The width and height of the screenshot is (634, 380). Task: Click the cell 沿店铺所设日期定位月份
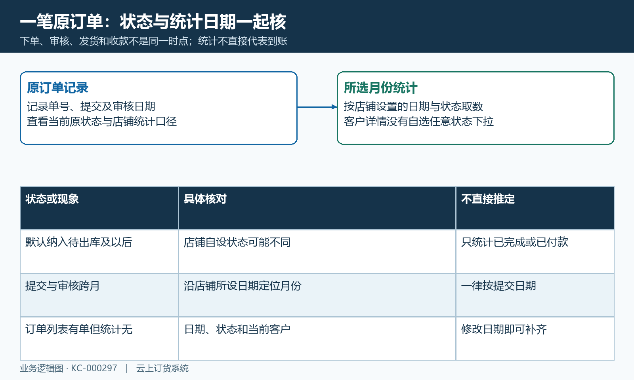coord(317,295)
